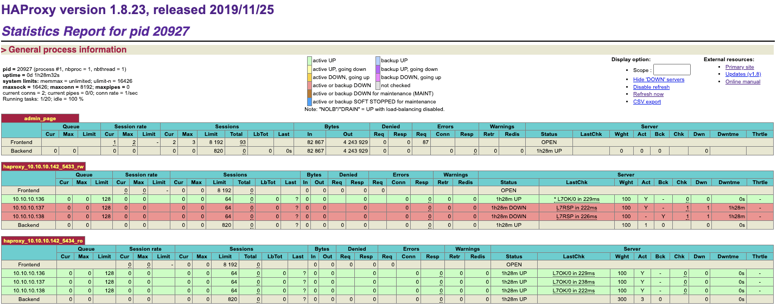Click the 'active UP' legend color swatch
This screenshot has width=777, height=307.
[309, 61]
